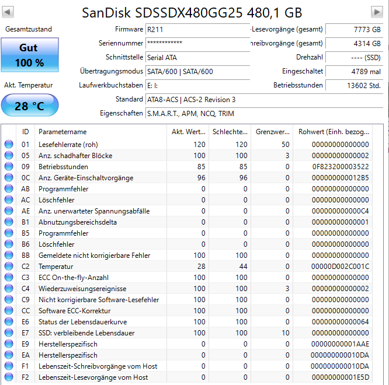Click the 28 °C temperature button

click(30, 106)
